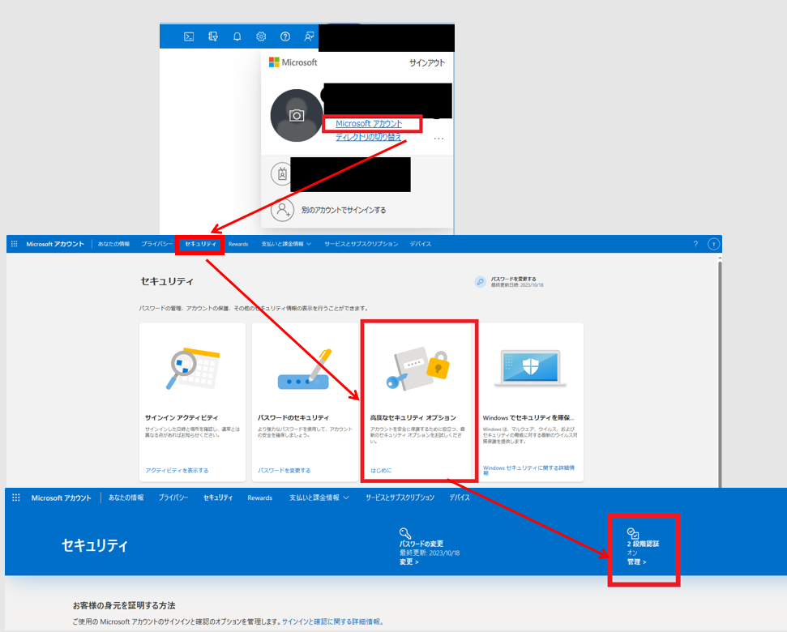Click 高度なセキュリティ オプション card title

[413, 417]
